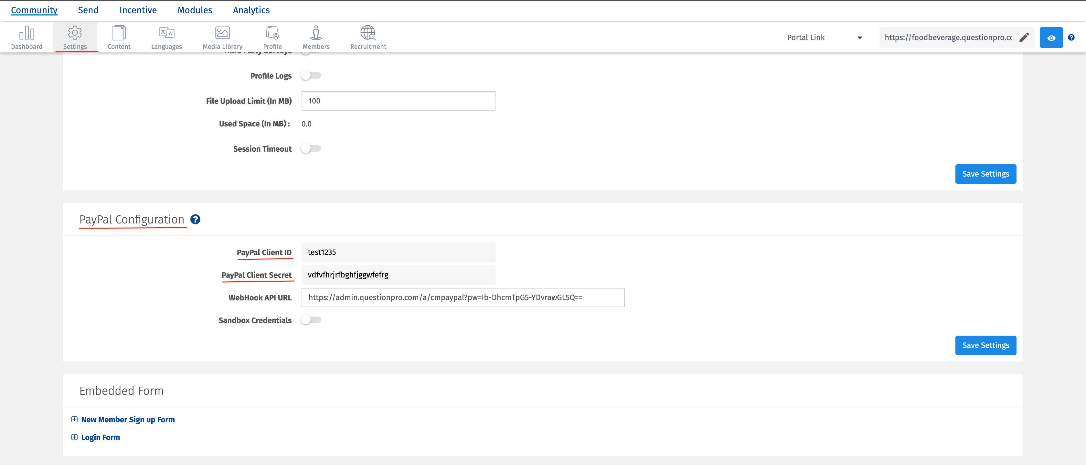Screen dimensions: 1086x465
Task: Open the PayPal Configuration help icon
Action: pyautogui.click(x=195, y=219)
